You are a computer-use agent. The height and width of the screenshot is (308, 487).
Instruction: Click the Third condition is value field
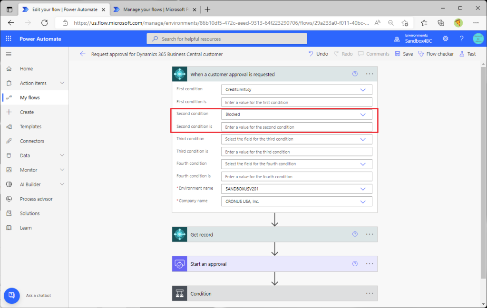click(297, 152)
